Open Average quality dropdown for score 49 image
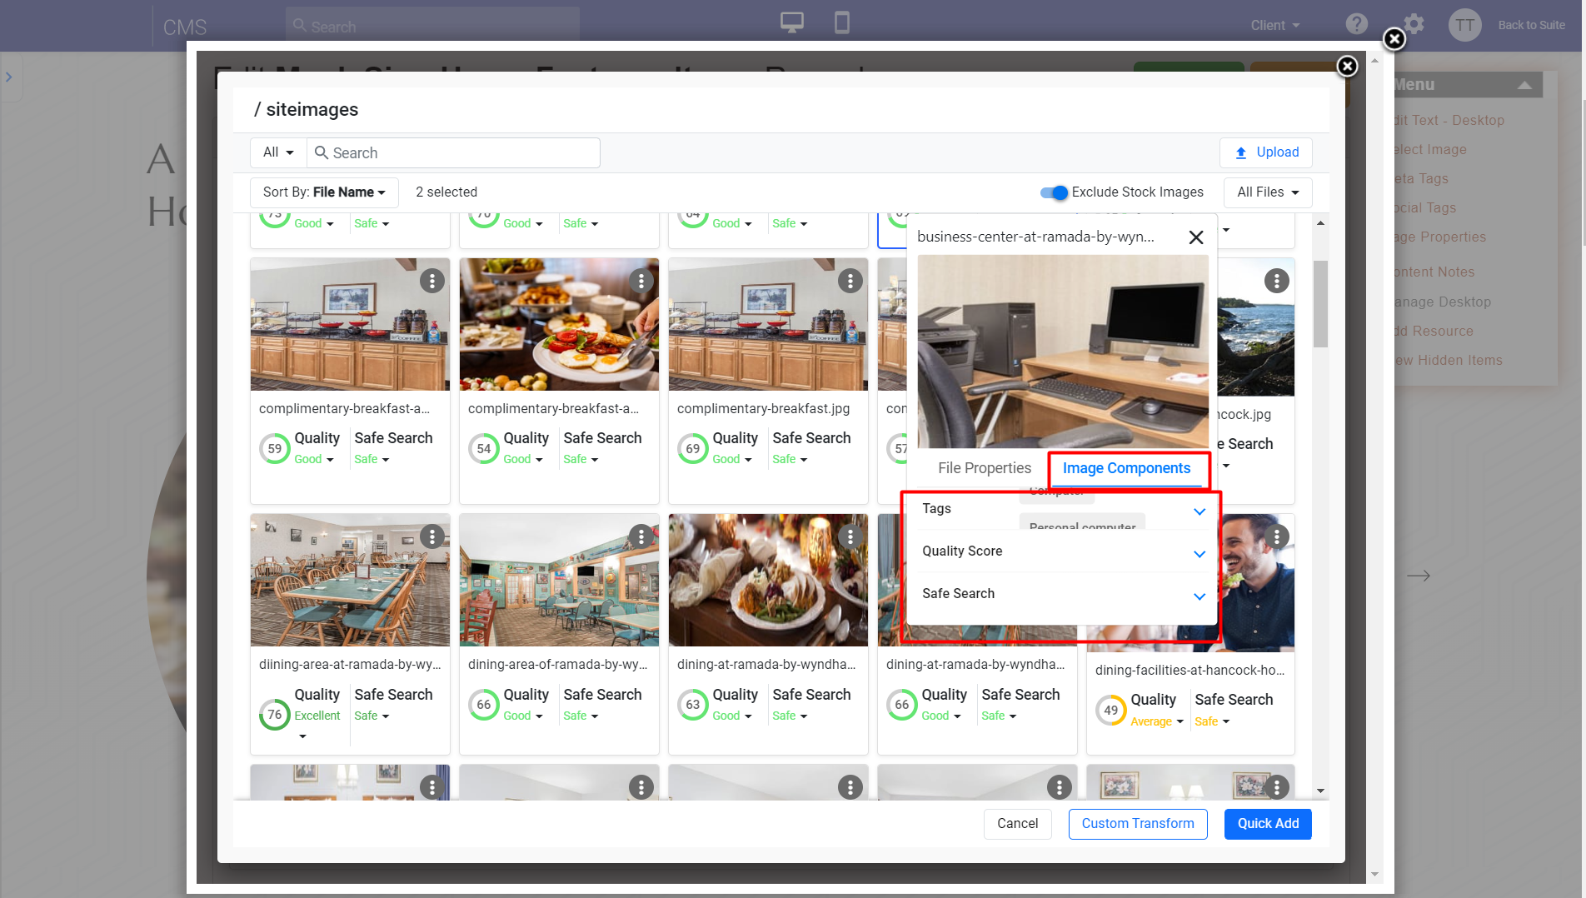The width and height of the screenshot is (1586, 898). (x=1156, y=721)
